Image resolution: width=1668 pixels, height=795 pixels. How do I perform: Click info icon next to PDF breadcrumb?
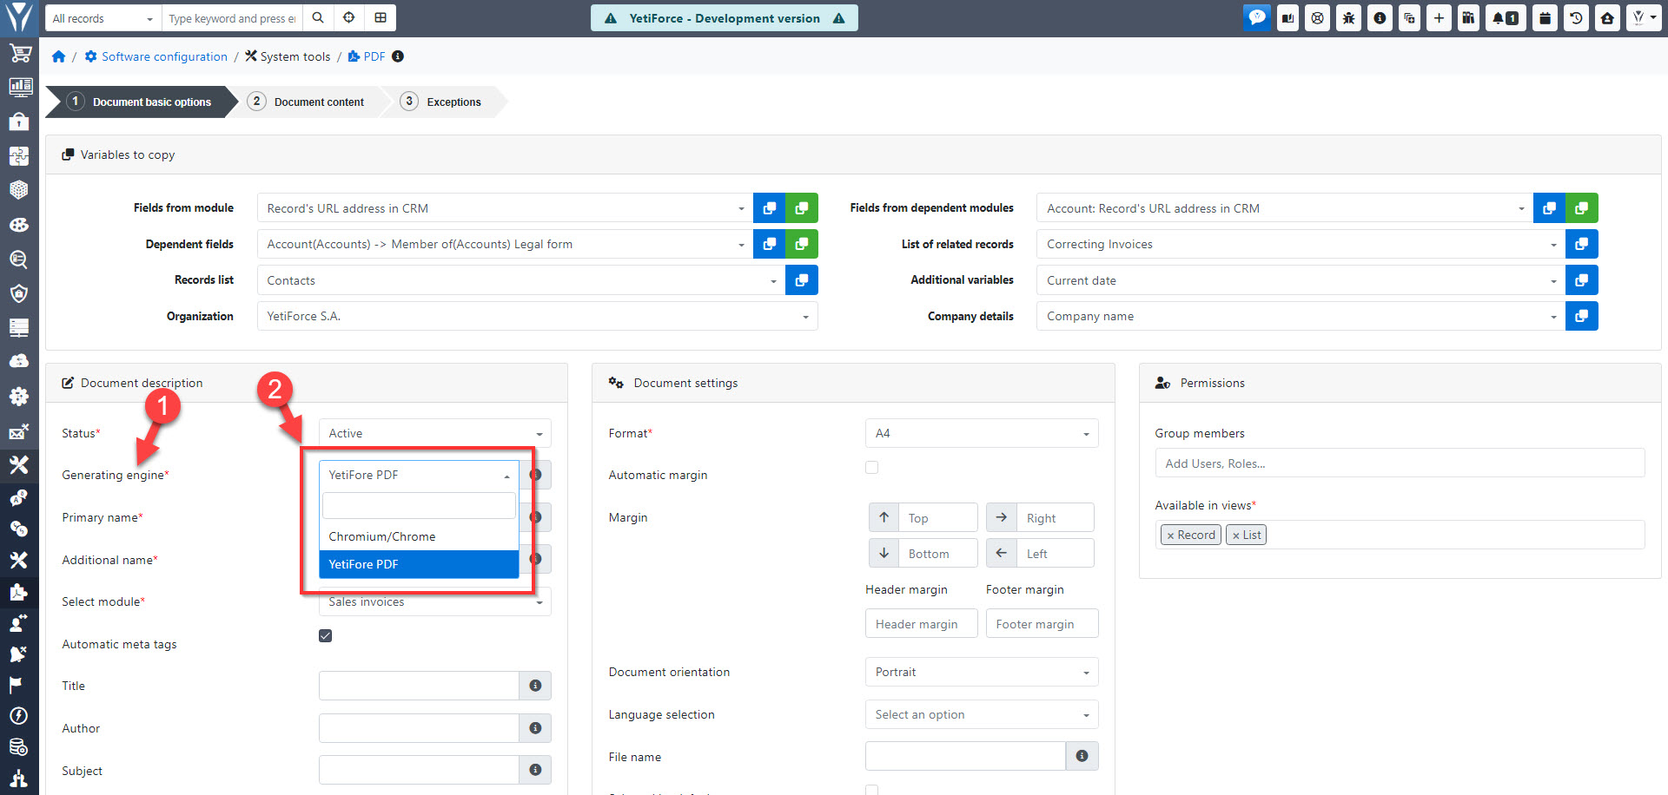[x=398, y=56]
